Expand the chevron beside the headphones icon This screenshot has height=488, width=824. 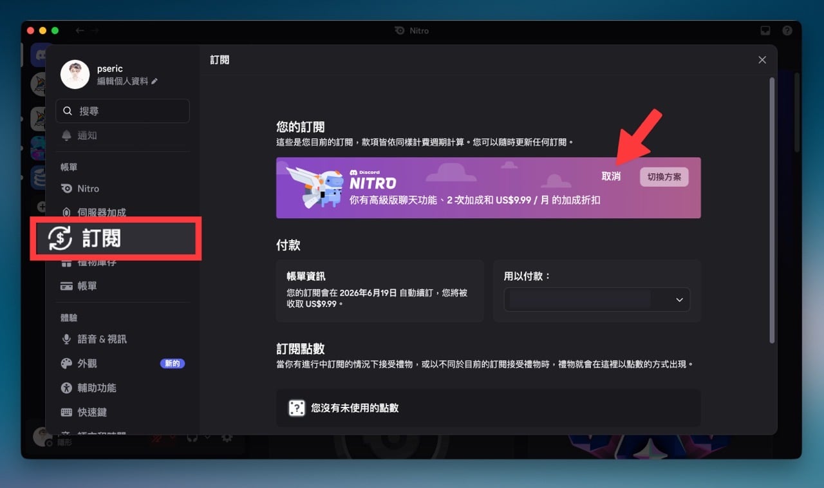(207, 437)
